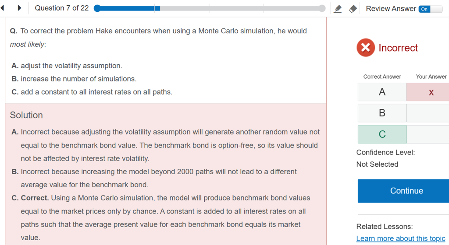The width and height of the screenshot is (449, 245).
Task: Click the Correct Answer box labeled A
Action: [x=382, y=92]
